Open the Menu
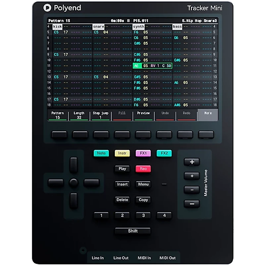This screenshot has width=265, height=265. [x=143, y=185]
